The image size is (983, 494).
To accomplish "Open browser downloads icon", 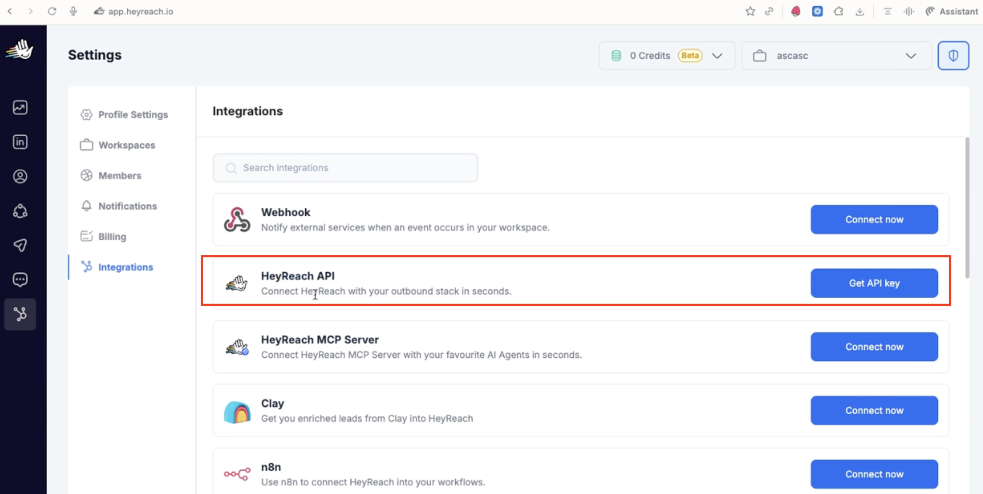I will (859, 11).
